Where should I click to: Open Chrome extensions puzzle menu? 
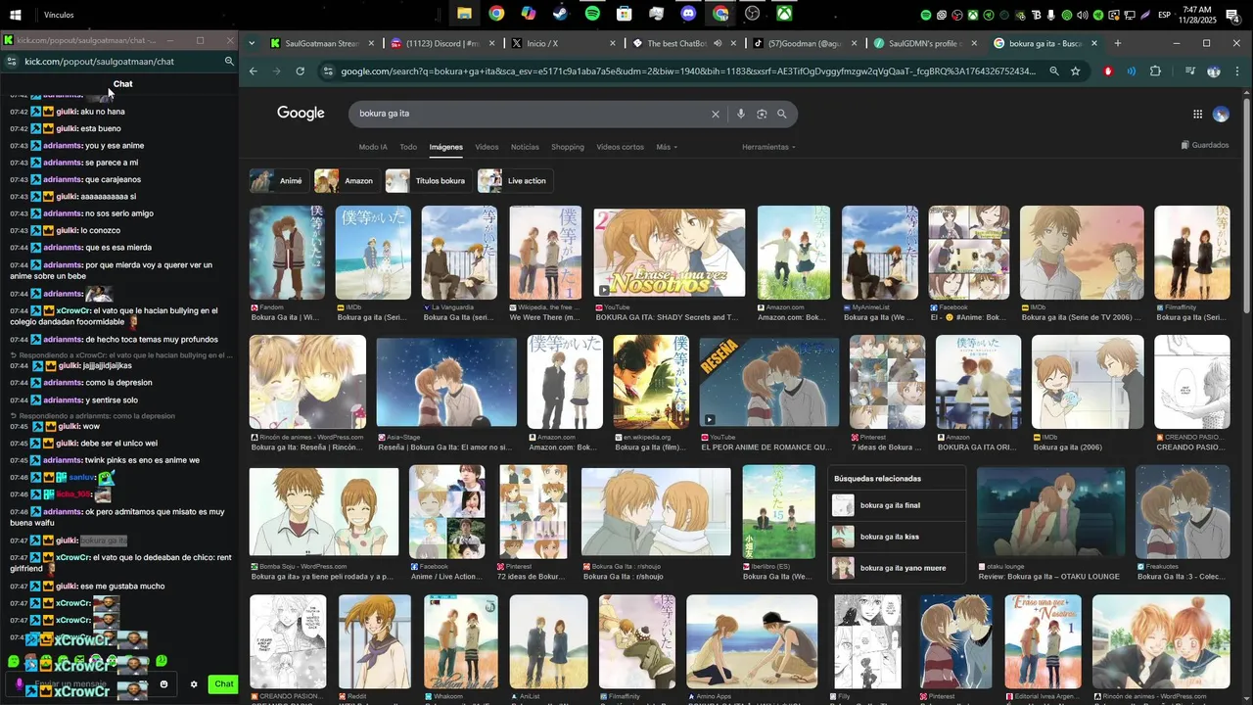[x=1155, y=71]
